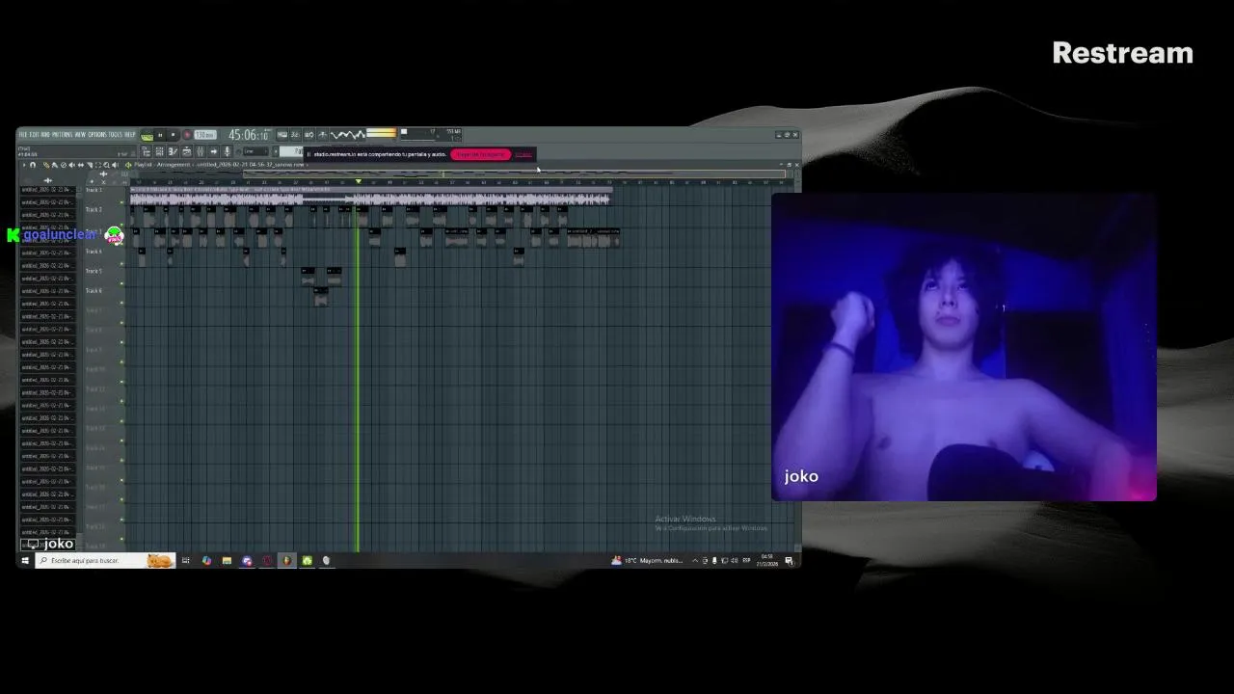
Task: Stop playback with the transport stop button
Action: pyautogui.click(x=173, y=136)
